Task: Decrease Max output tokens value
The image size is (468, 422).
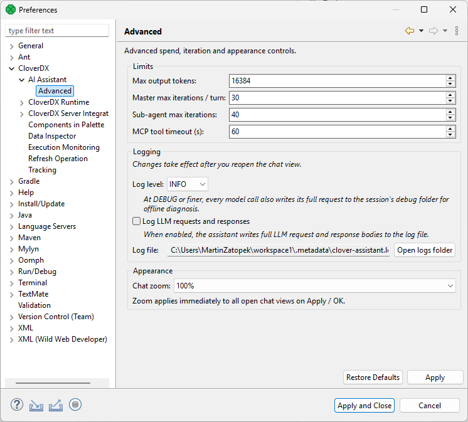Action: 450,84
